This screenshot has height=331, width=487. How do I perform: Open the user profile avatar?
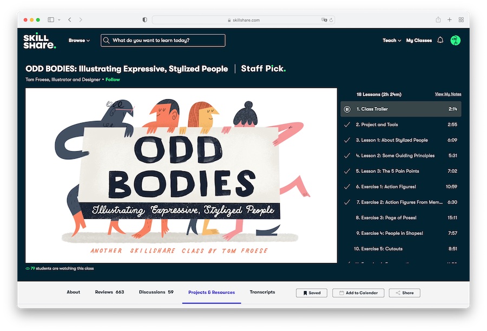point(455,40)
